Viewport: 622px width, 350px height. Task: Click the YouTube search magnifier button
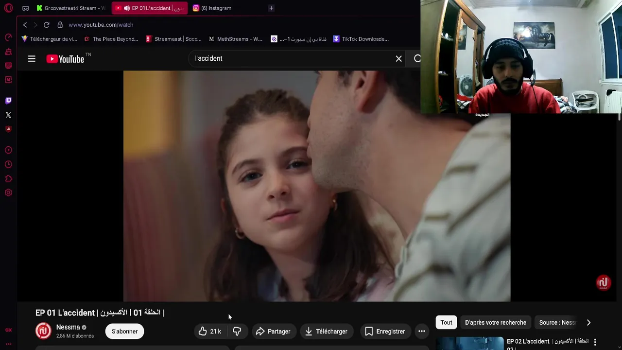click(417, 59)
